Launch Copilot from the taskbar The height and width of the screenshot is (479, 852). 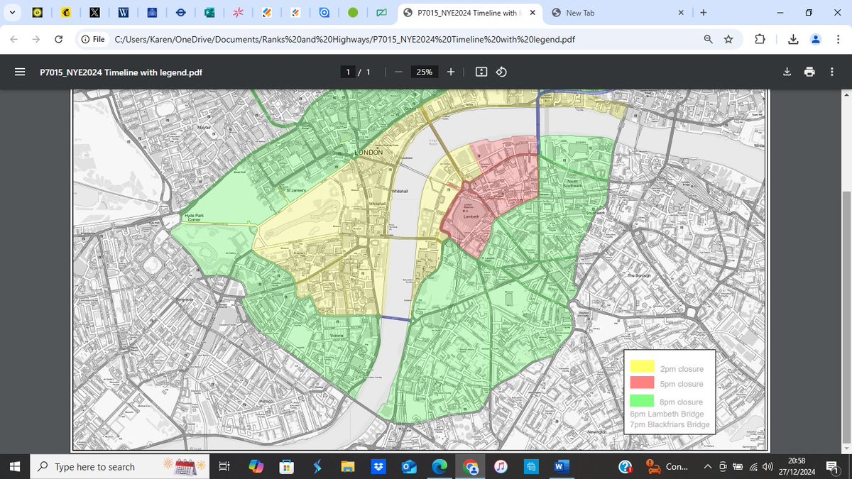(256, 466)
